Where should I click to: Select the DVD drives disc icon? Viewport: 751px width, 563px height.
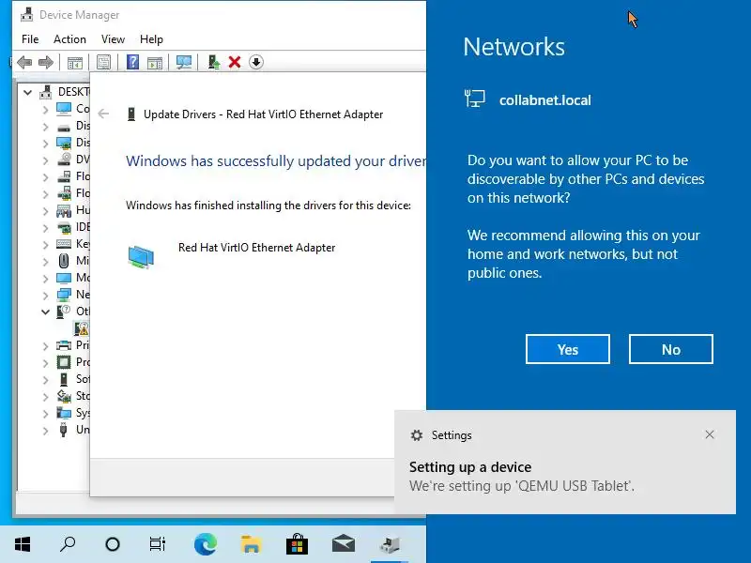pyautogui.click(x=64, y=160)
